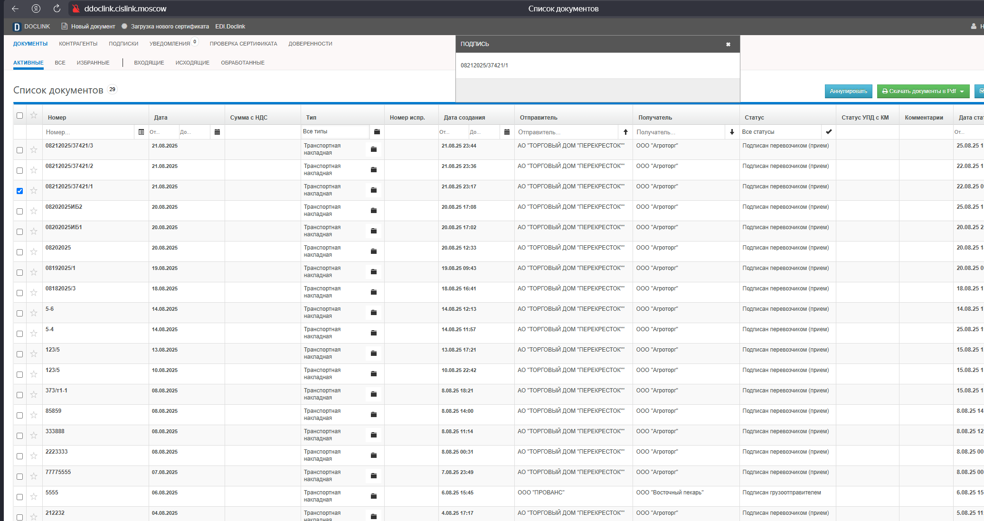Open folder icon for document 08202025ИБ2
Screen dimensions: 984x521
[374, 211]
